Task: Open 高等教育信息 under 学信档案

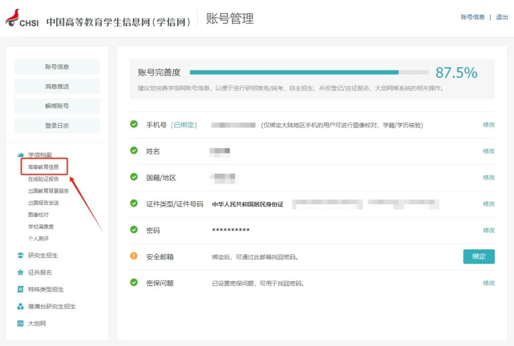Action: coord(43,167)
